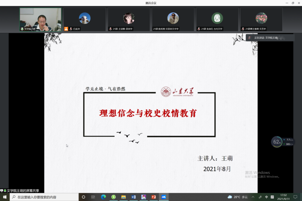Open Task View on the taskbar
Image resolution: width=302 pixels, height=201 pixels.
click(x=93, y=197)
